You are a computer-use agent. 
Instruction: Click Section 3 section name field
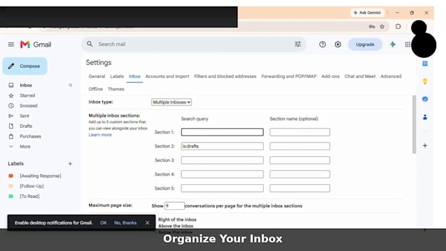click(300, 161)
